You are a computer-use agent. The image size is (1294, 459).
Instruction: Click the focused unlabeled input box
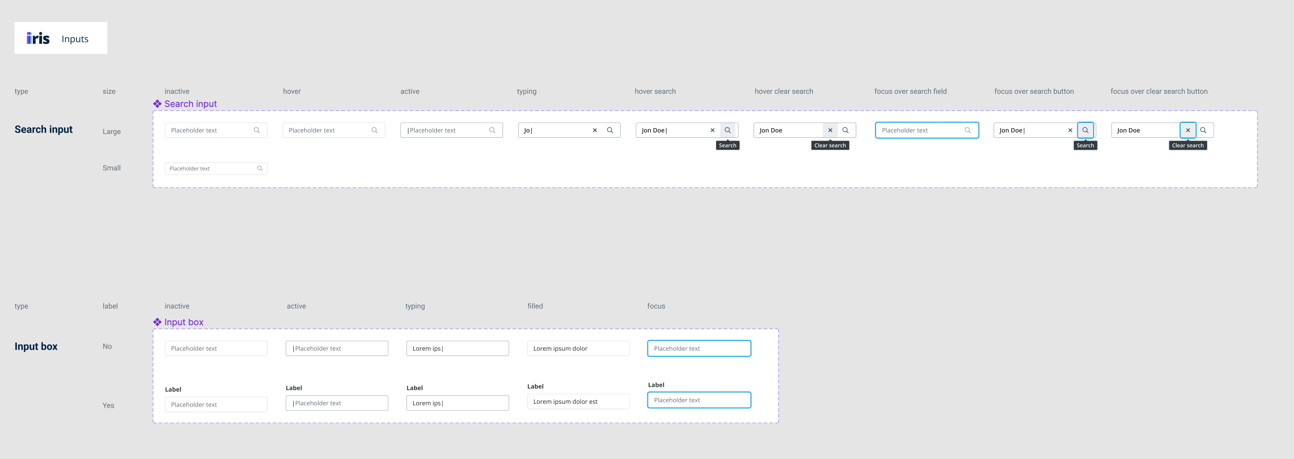point(699,348)
